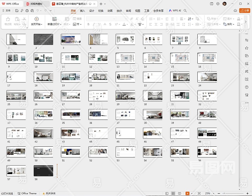252x196 pixels.
Task: Open reading view from status bar
Action: pos(179,193)
